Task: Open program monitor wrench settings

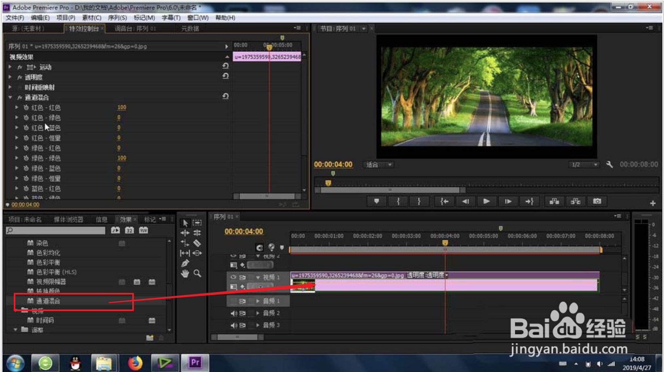Action: pyautogui.click(x=609, y=165)
